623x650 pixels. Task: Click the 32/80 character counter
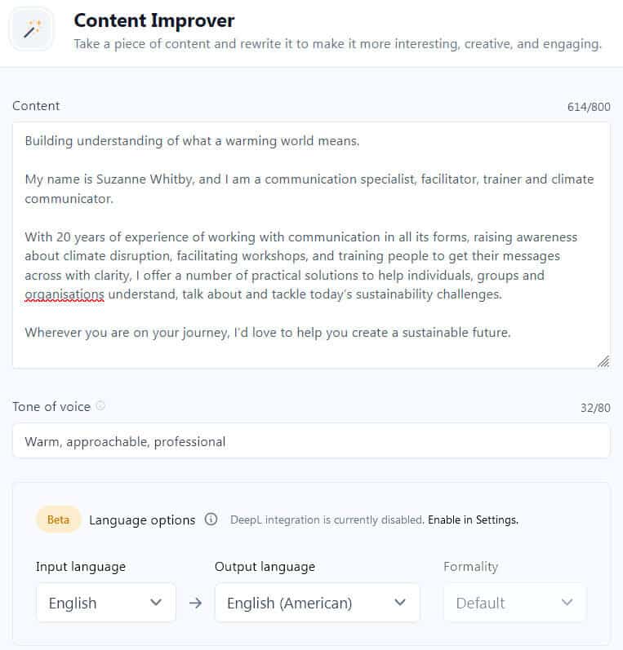click(x=595, y=408)
